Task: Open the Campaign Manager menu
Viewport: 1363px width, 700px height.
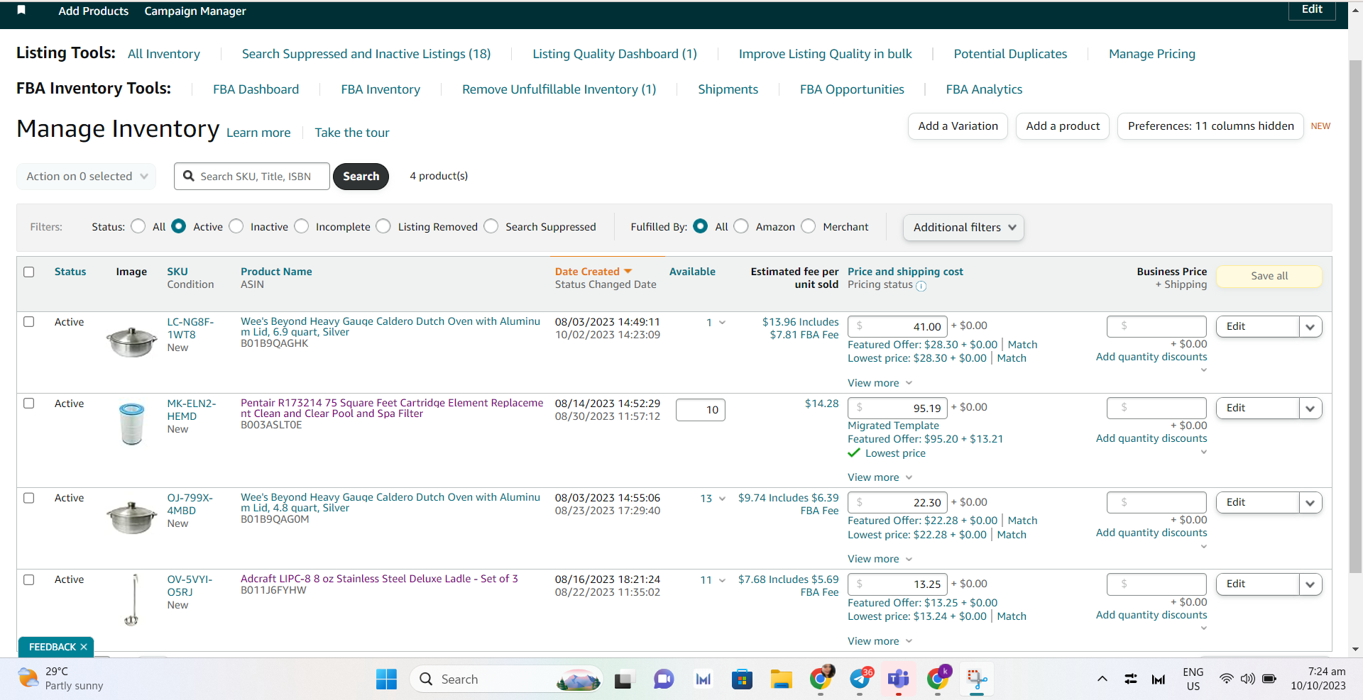Action: (x=195, y=11)
